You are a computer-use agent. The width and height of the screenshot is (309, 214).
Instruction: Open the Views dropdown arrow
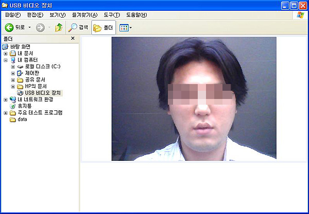click(x=131, y=28)
